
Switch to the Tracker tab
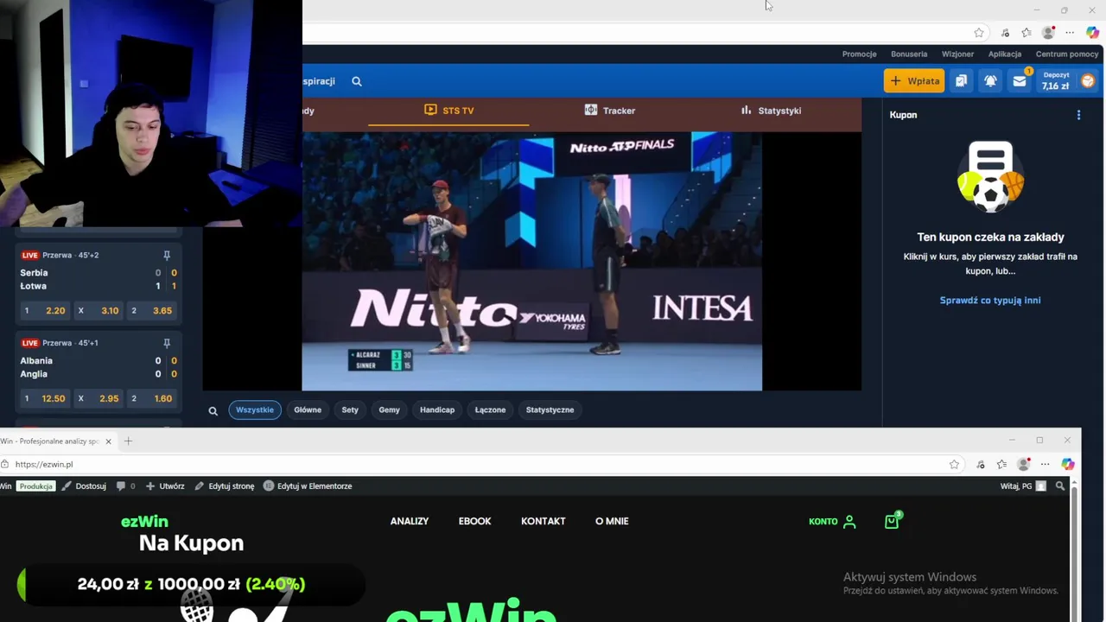(x=609, y=111)
